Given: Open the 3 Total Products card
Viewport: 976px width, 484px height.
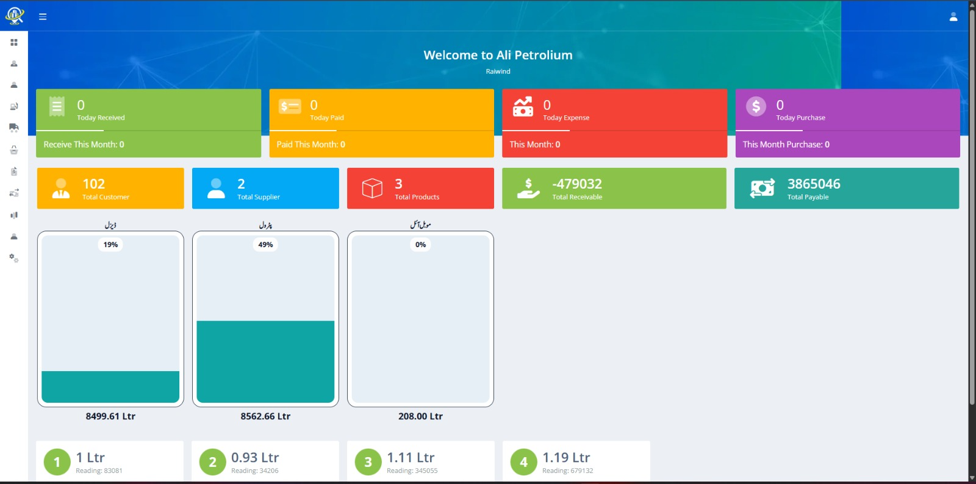Looking at the screenshot, I should (x=420, y=189).
